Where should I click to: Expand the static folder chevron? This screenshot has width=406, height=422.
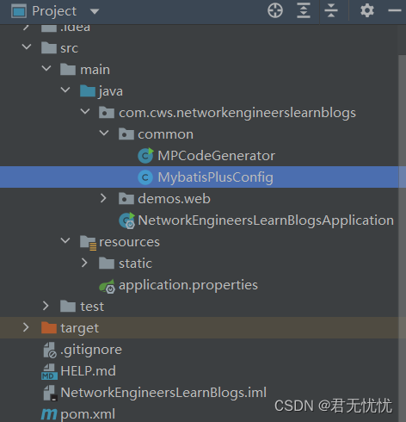point(84,263)
